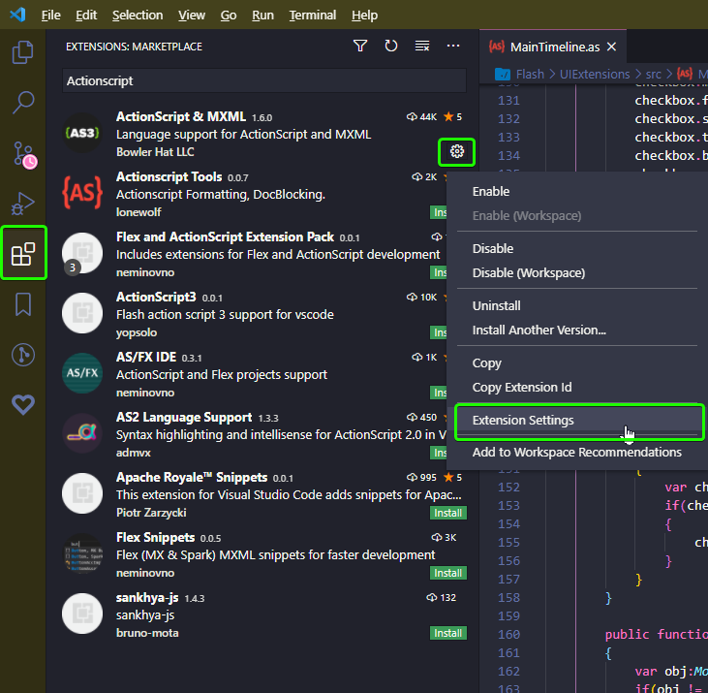Filter extensions with the funnel icon
Screen dimensions: 708x693
(360, 47)
